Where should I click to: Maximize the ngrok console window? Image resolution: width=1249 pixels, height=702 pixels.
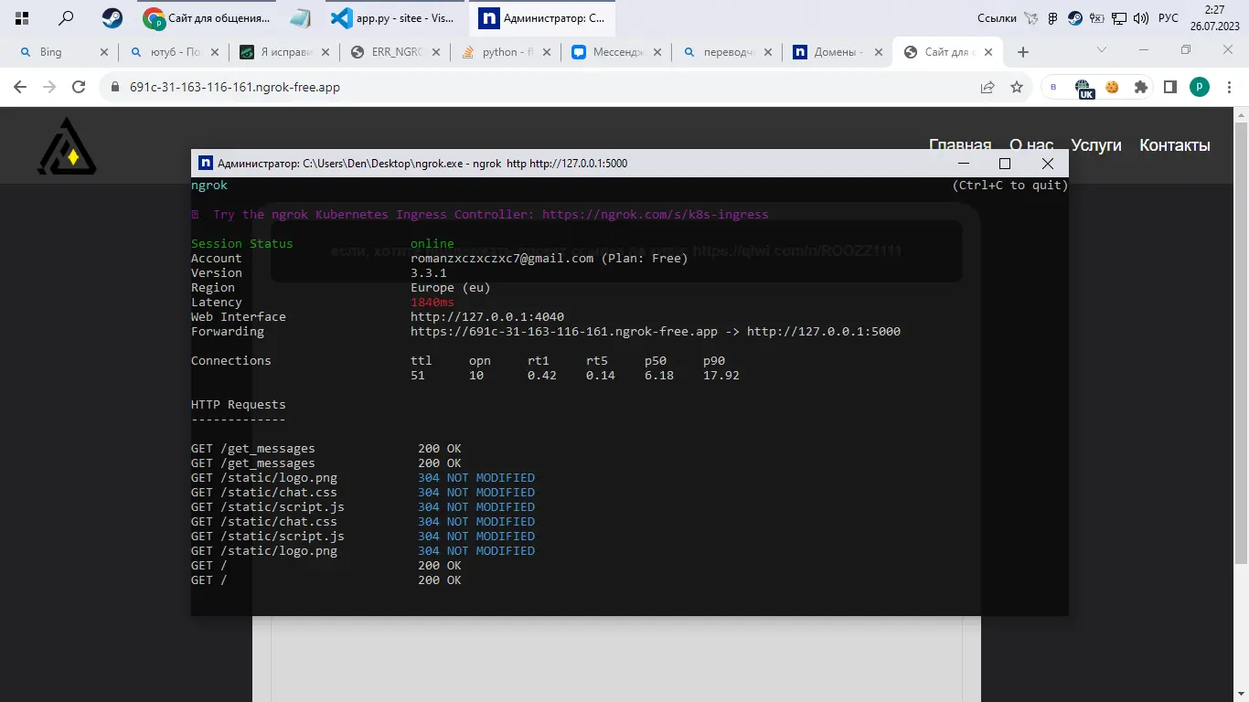pos(1005,164)
